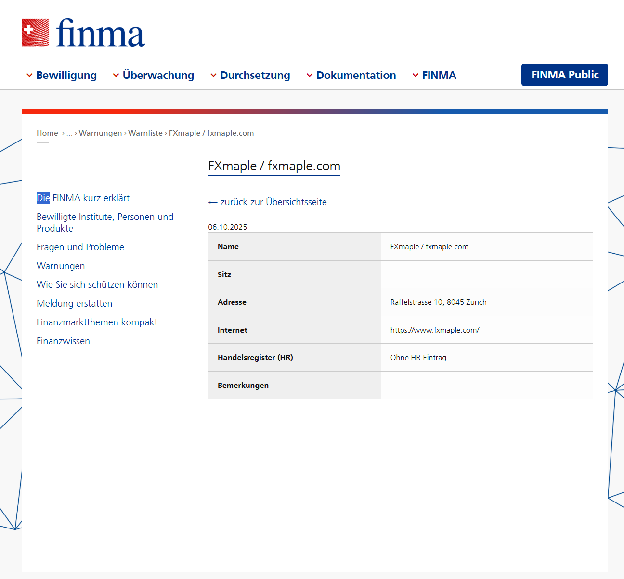
Task: Open Fragen und Probleme sidebar link
Action: (80, 247)
